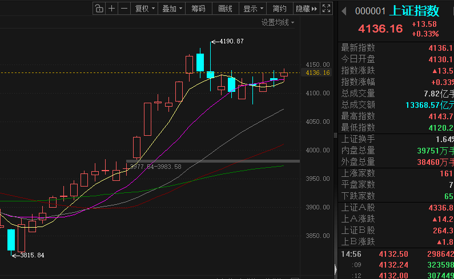Click the 内盘总量 row
Screen dimensions: 454x279
pos(397,150)
